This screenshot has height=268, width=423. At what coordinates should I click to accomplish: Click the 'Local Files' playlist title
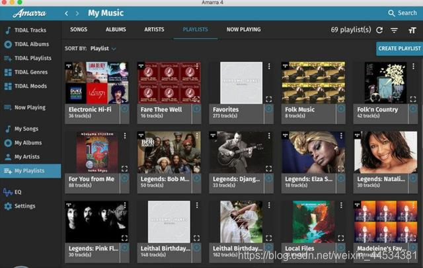click(299, 248)
